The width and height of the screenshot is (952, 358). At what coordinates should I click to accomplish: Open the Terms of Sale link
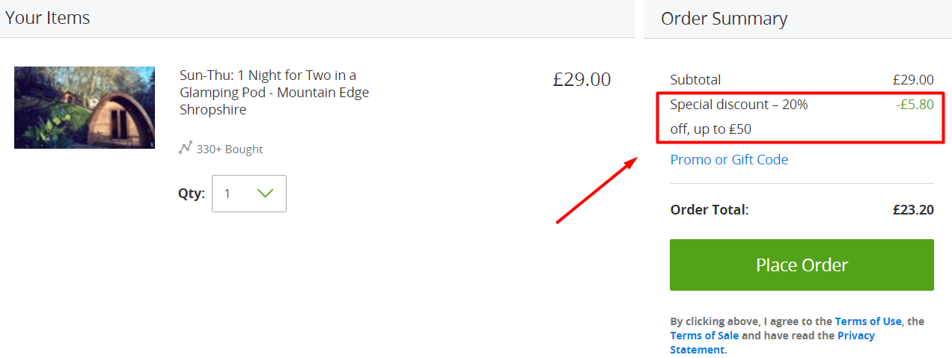(x=704, y=336)
